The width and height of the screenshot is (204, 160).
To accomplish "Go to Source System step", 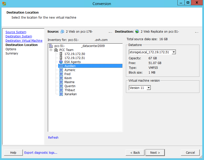I will point(16,32).
